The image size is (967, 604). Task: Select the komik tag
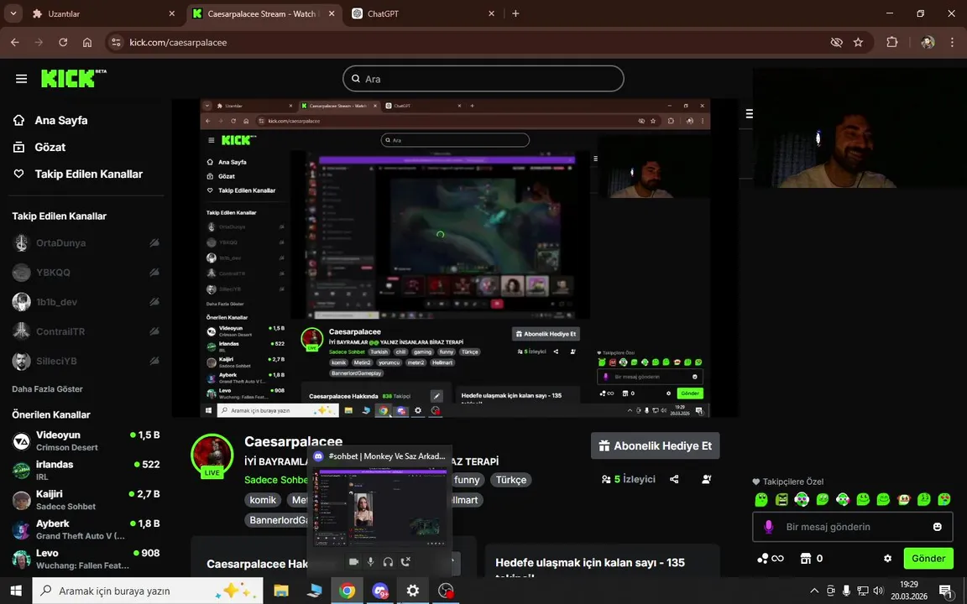coord(264,500)
